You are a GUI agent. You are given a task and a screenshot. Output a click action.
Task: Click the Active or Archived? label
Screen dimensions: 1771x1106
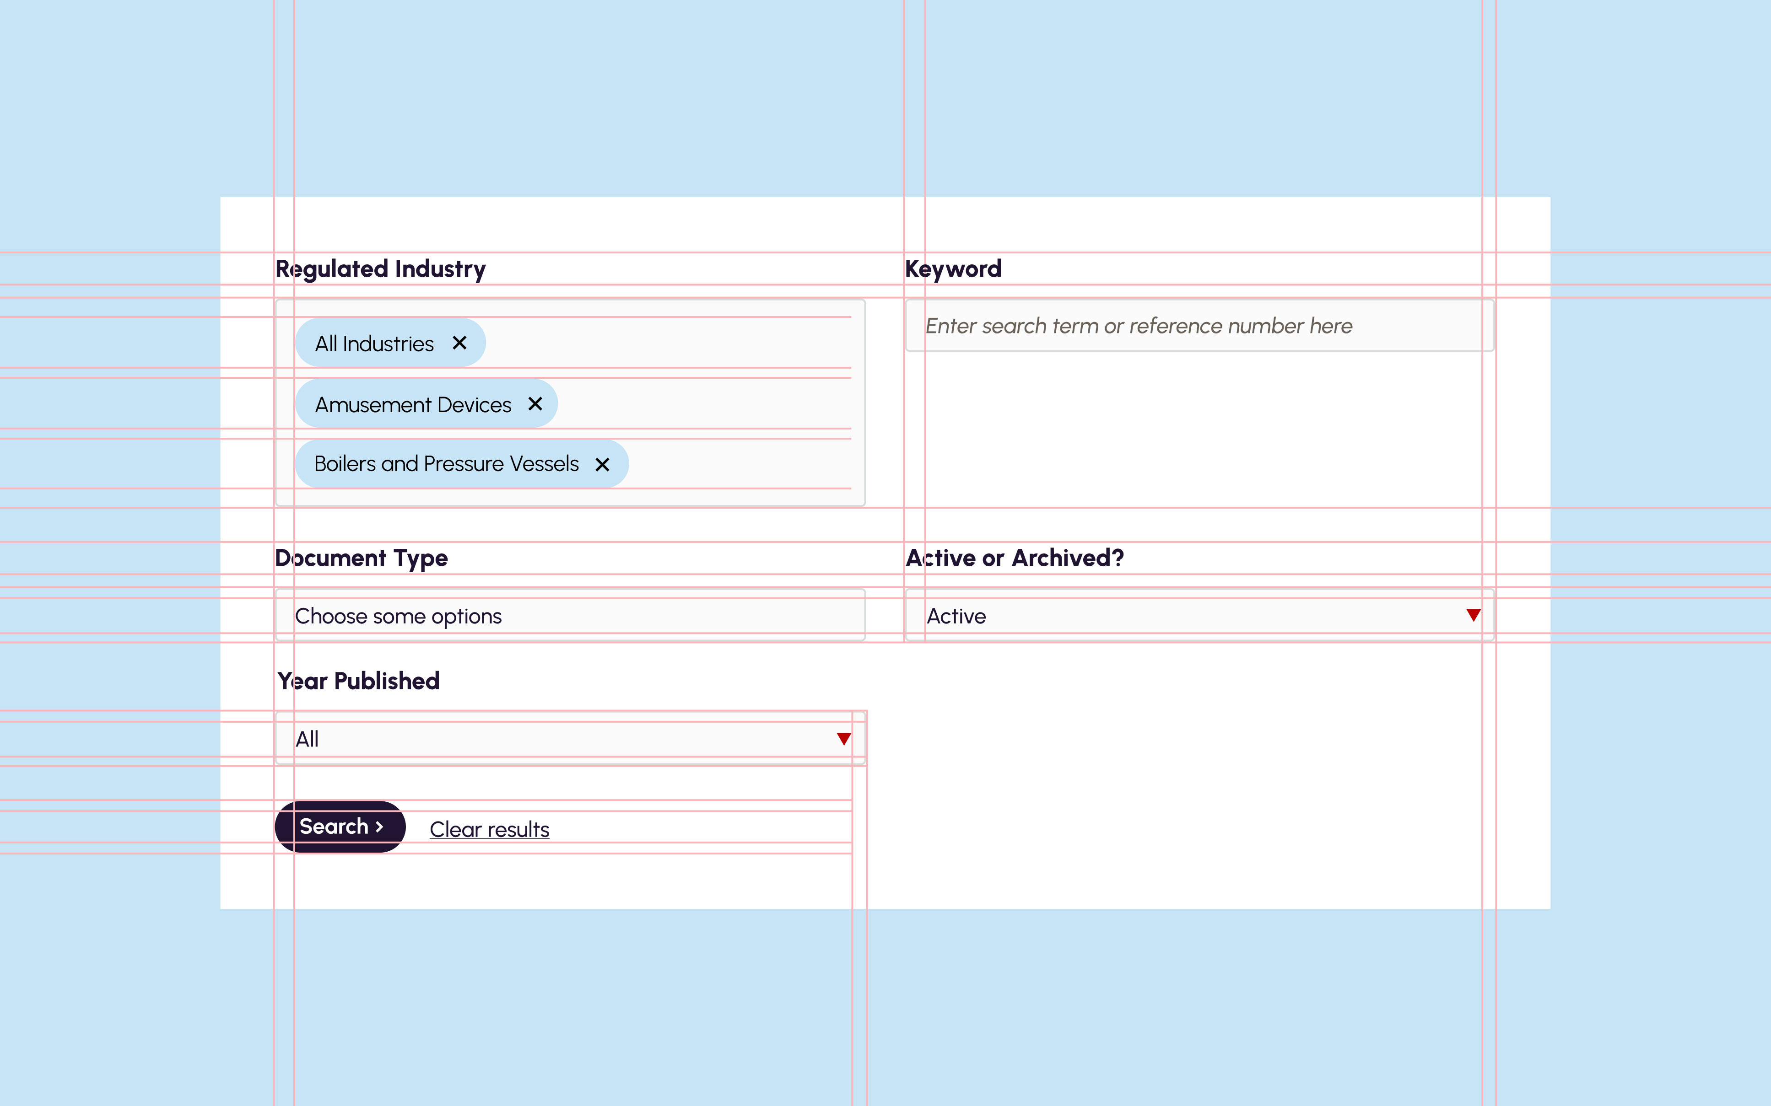[1014, 558]
